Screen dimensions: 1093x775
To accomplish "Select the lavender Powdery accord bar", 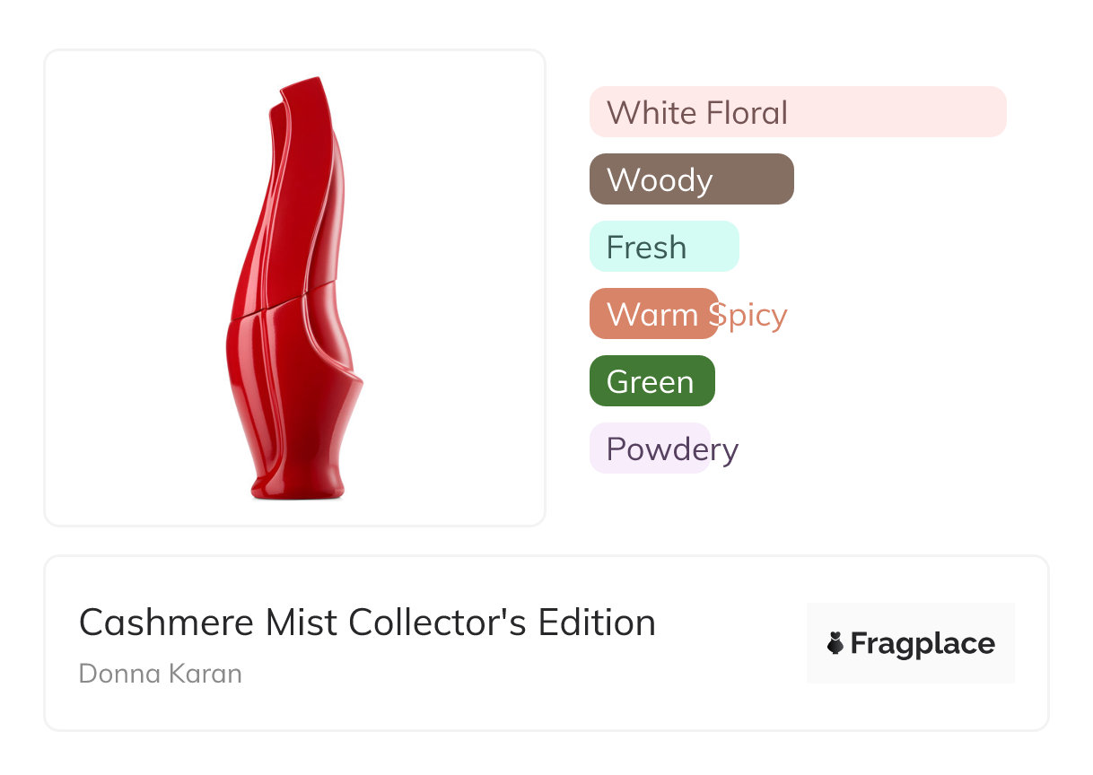I will 649,448.
